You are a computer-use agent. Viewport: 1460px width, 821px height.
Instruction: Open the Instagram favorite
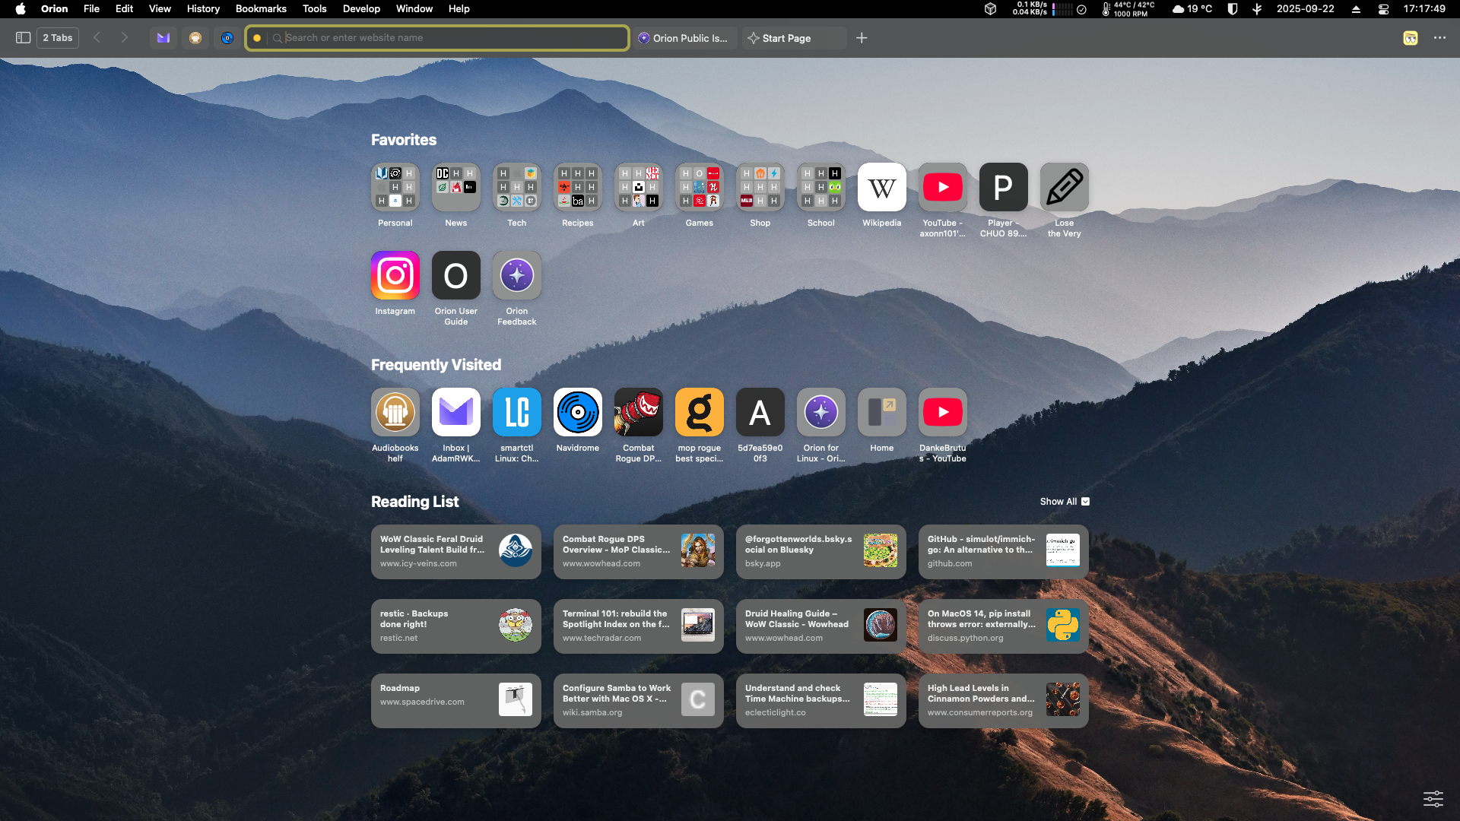point(395,275)
